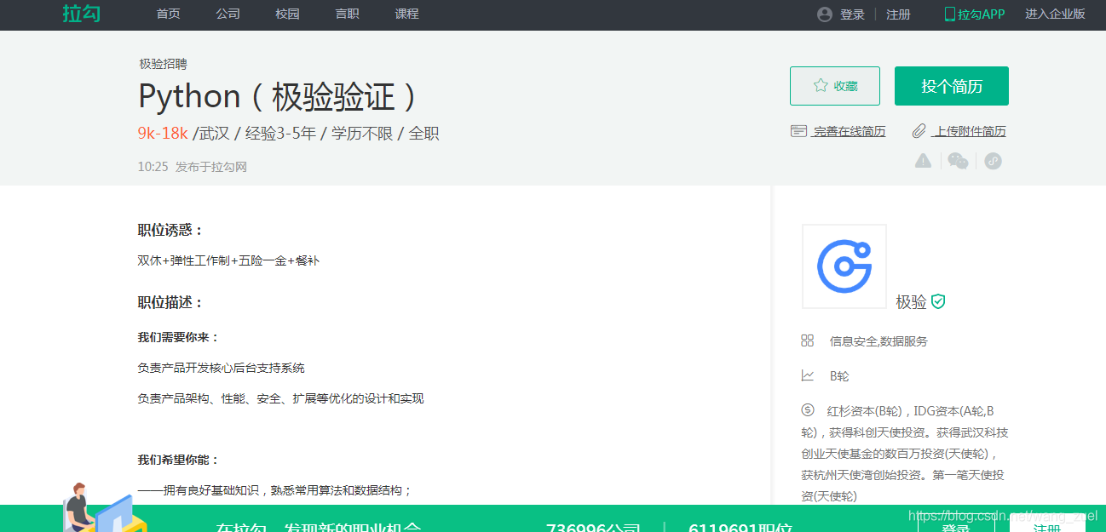
Task: Share the job via the WeChat icon
Action: pyautogui.click(x=959, y=161)
